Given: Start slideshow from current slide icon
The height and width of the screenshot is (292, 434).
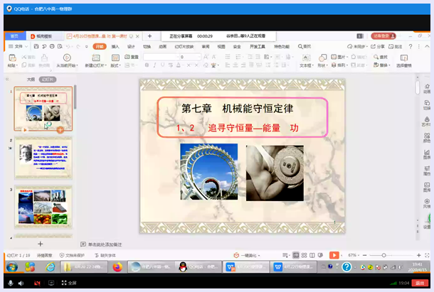Looking at the screenshot, I should point(67,58).
